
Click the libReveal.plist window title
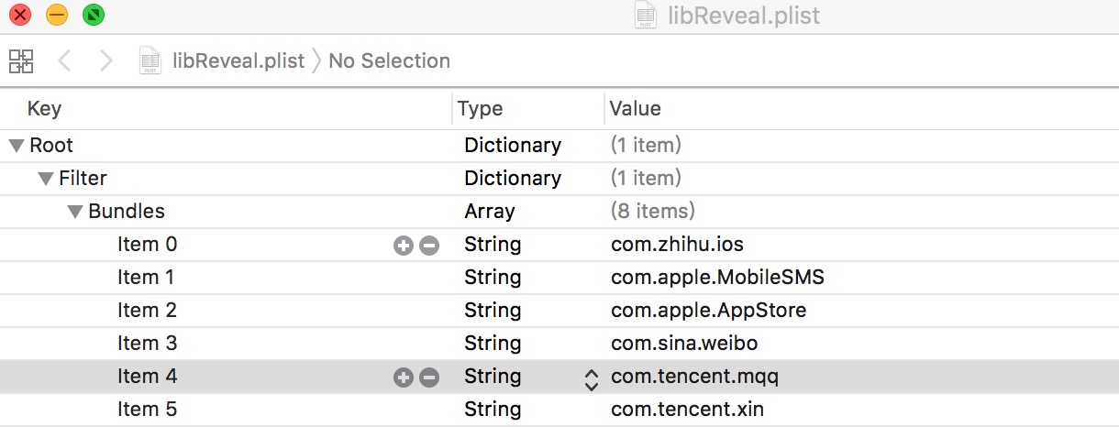[x=743, y=16]
